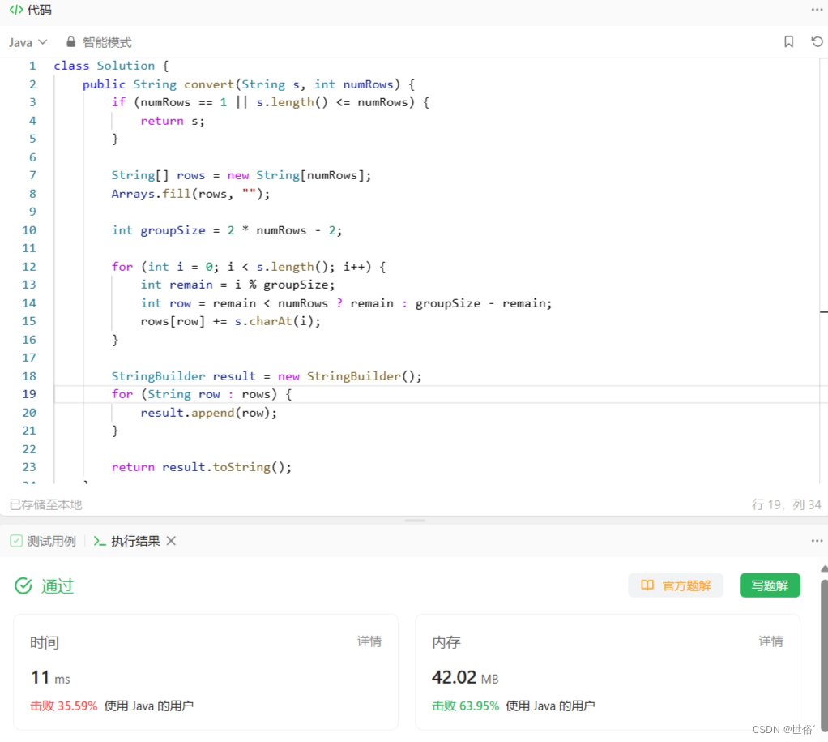The height and width of the screenshot is (742, 828).
Task: Click the 'class Solution {' line
Action: pyautogui.click(x=111, y=66)
